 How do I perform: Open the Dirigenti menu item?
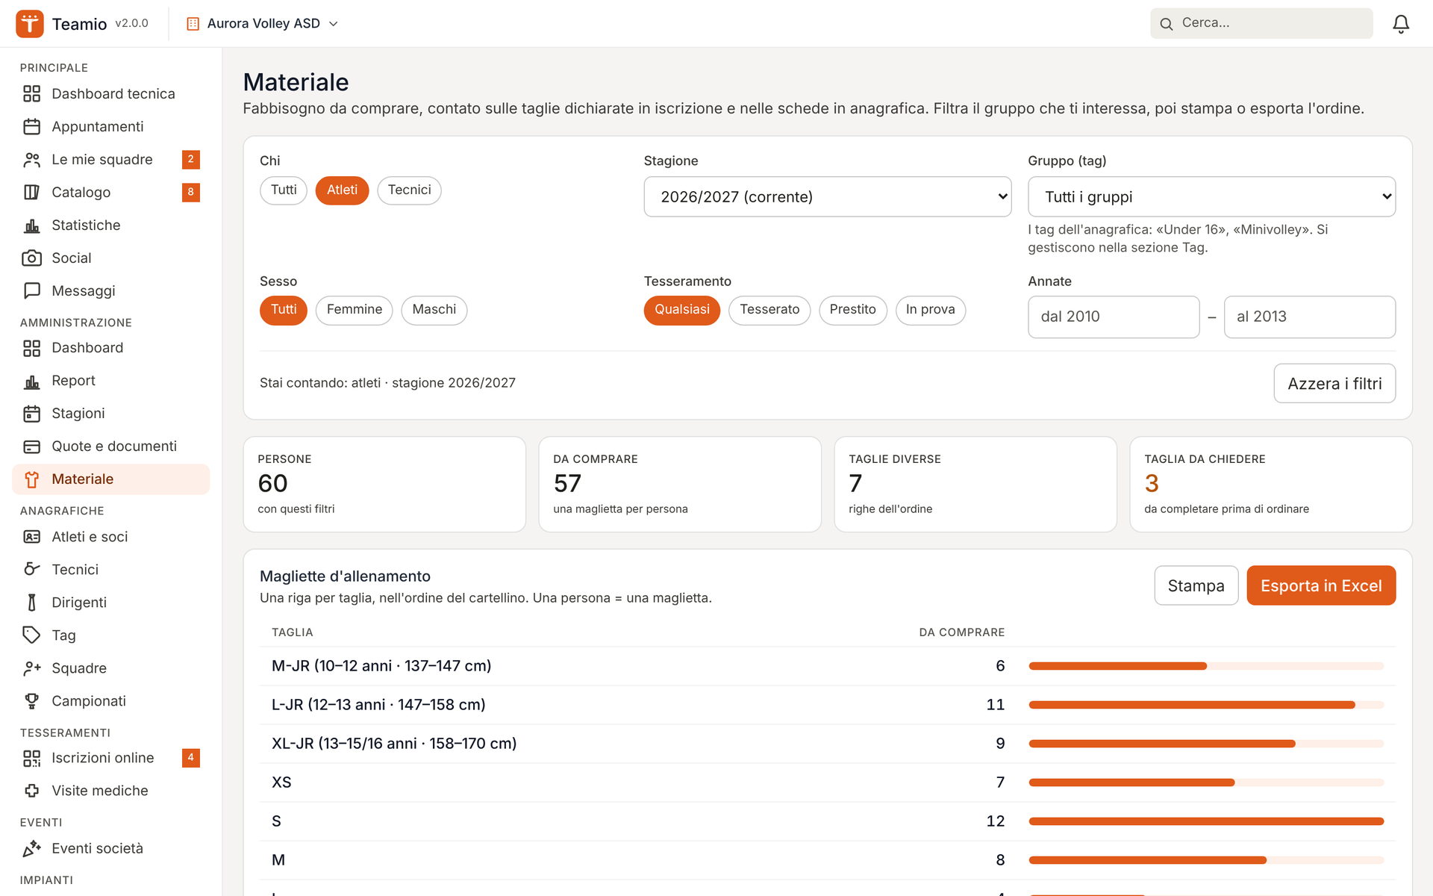[110, 602]
